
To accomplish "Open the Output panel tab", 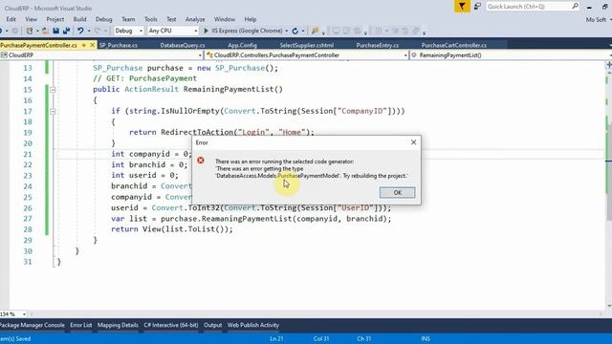I will tap(212, 325).
